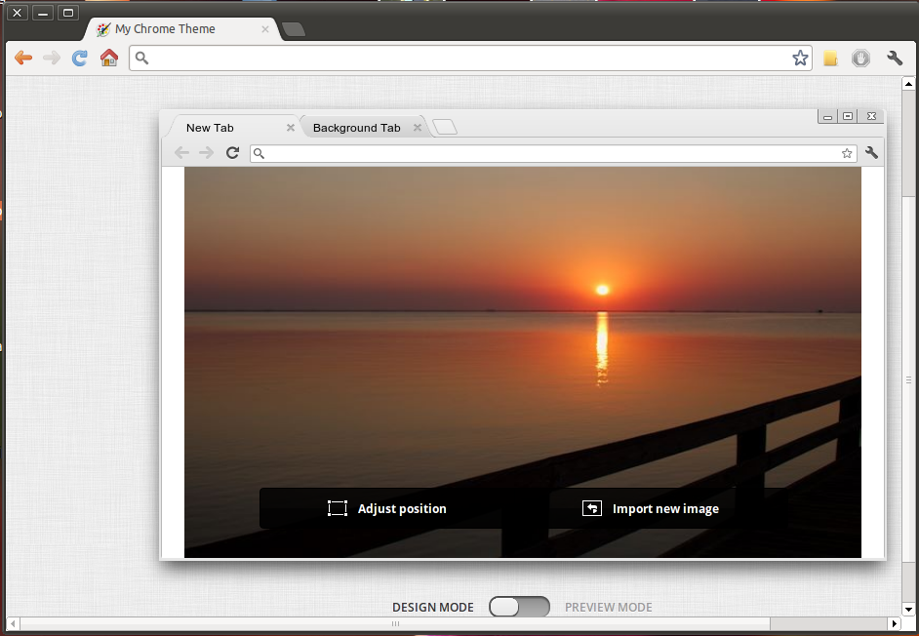919x636 pixels.
Task: Click the preview address bar
Action: [553, 153]
